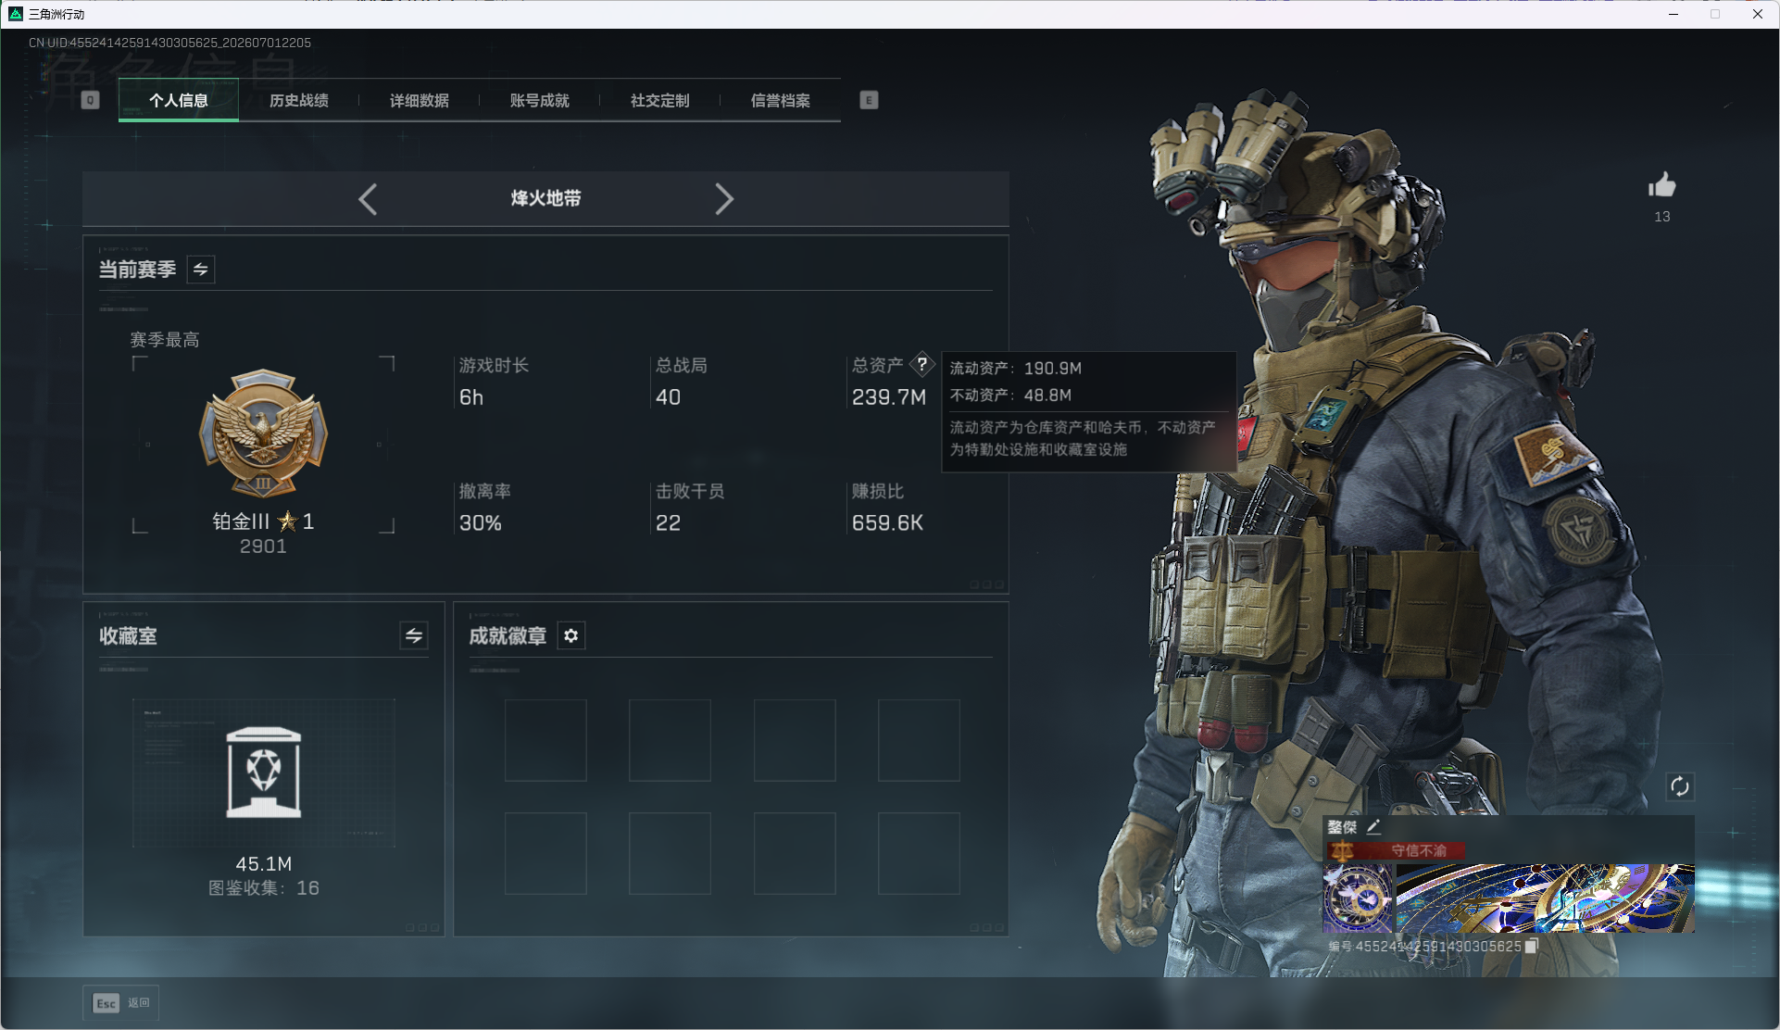Click the 赚损比 659.6K value
Image resolution: width=1780 pixels, height=1030 pixels.
[887, 523]
